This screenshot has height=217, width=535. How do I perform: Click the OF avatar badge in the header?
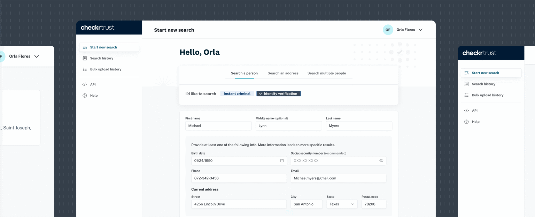tap(388, 30)
